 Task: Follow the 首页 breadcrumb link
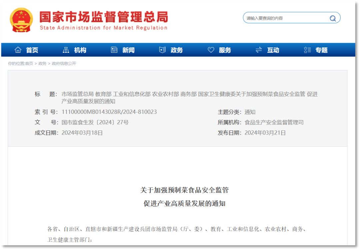coord(29,63)
